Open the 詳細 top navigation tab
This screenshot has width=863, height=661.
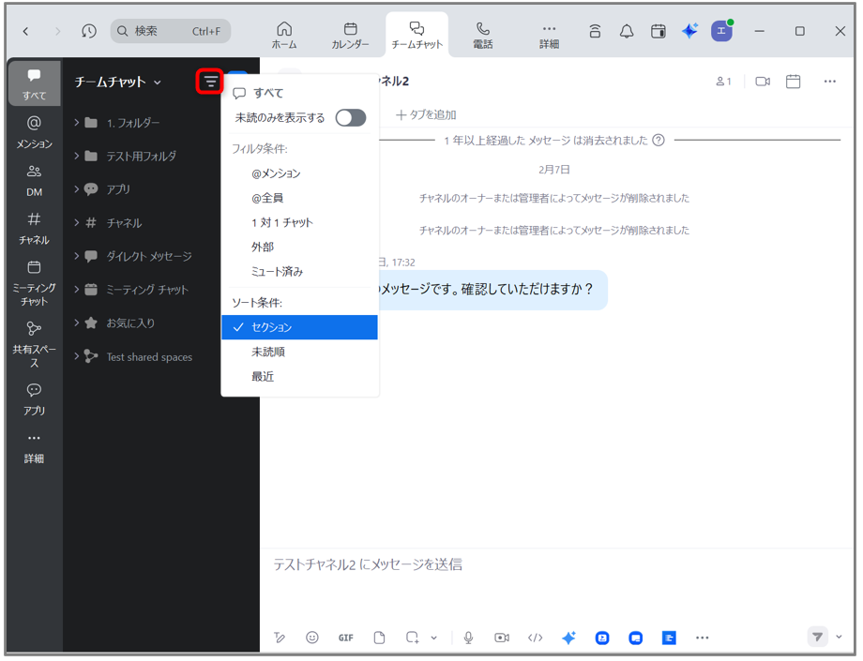tap(549, 36)
